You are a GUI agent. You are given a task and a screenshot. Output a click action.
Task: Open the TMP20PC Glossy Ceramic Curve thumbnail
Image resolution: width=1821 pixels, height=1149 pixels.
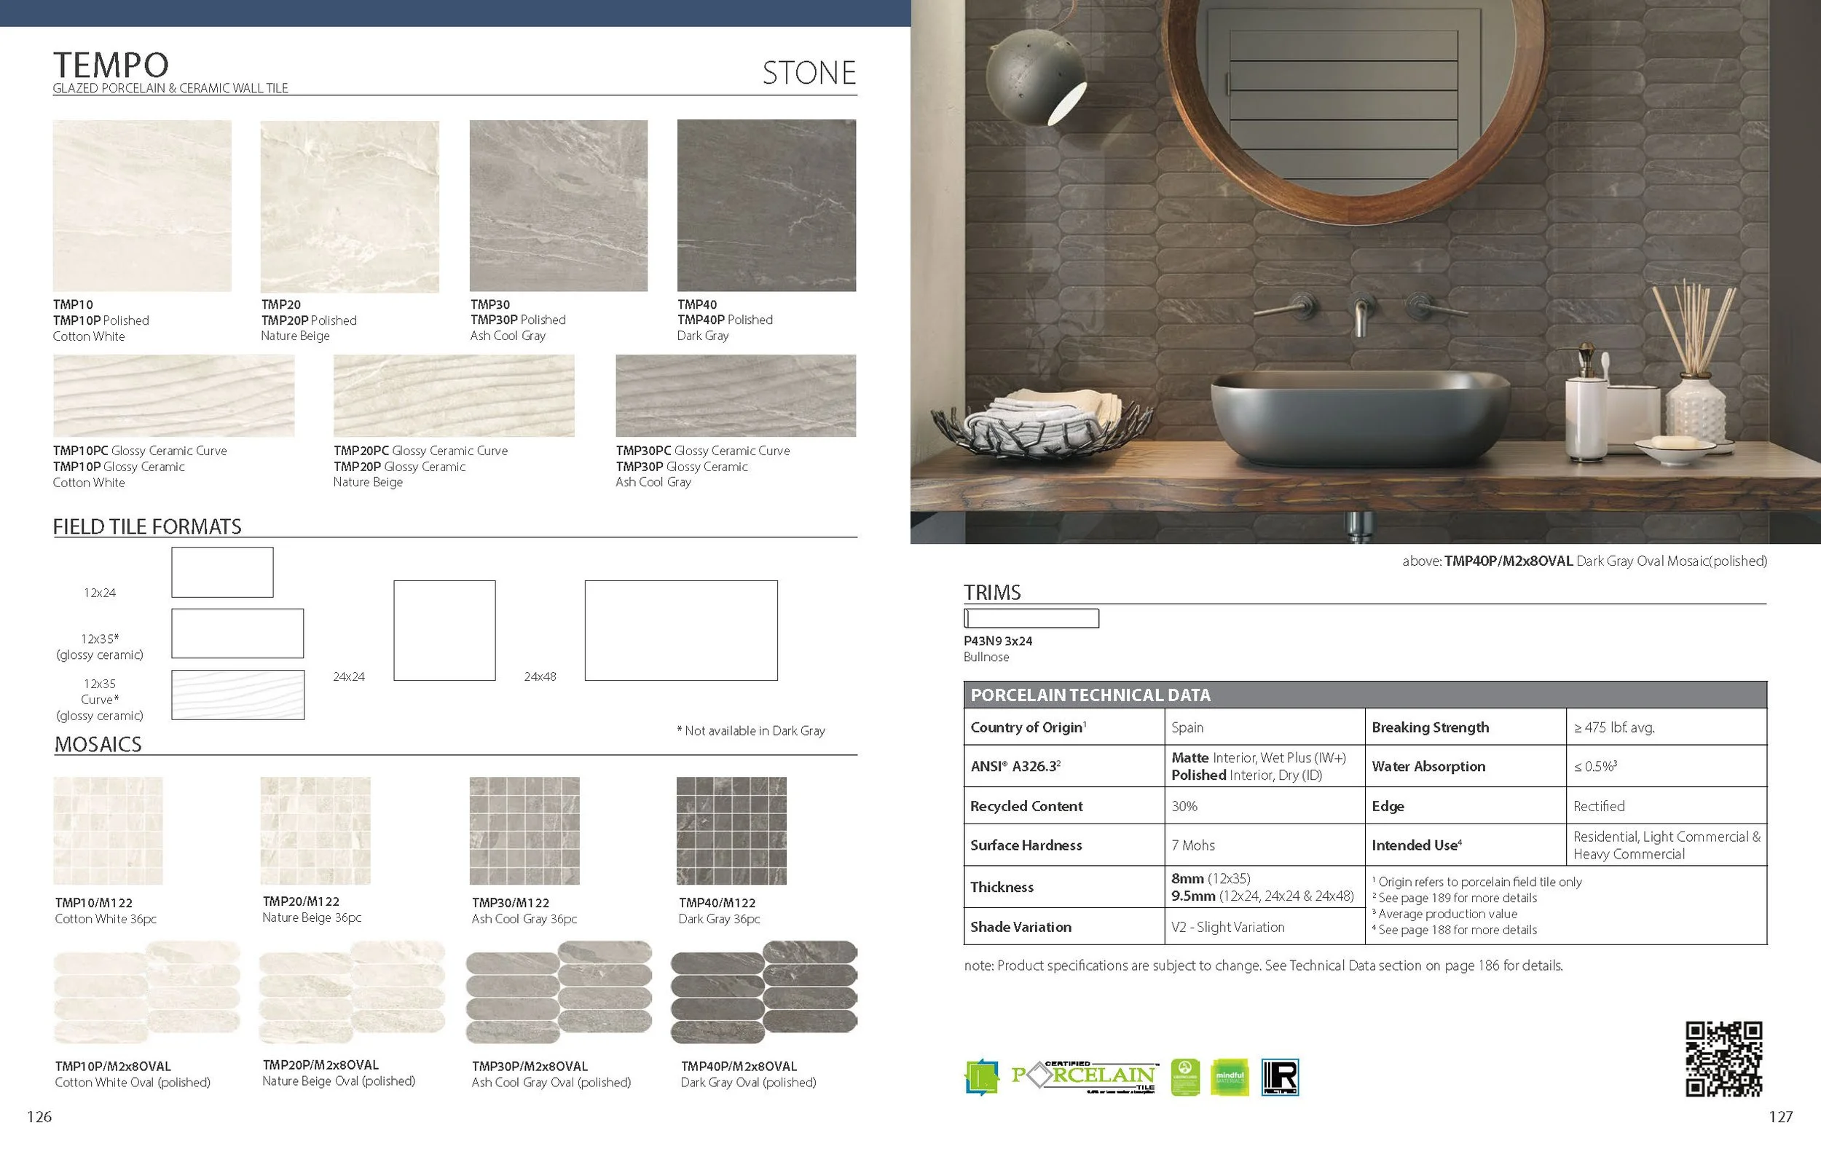click(x=454, y=395)
